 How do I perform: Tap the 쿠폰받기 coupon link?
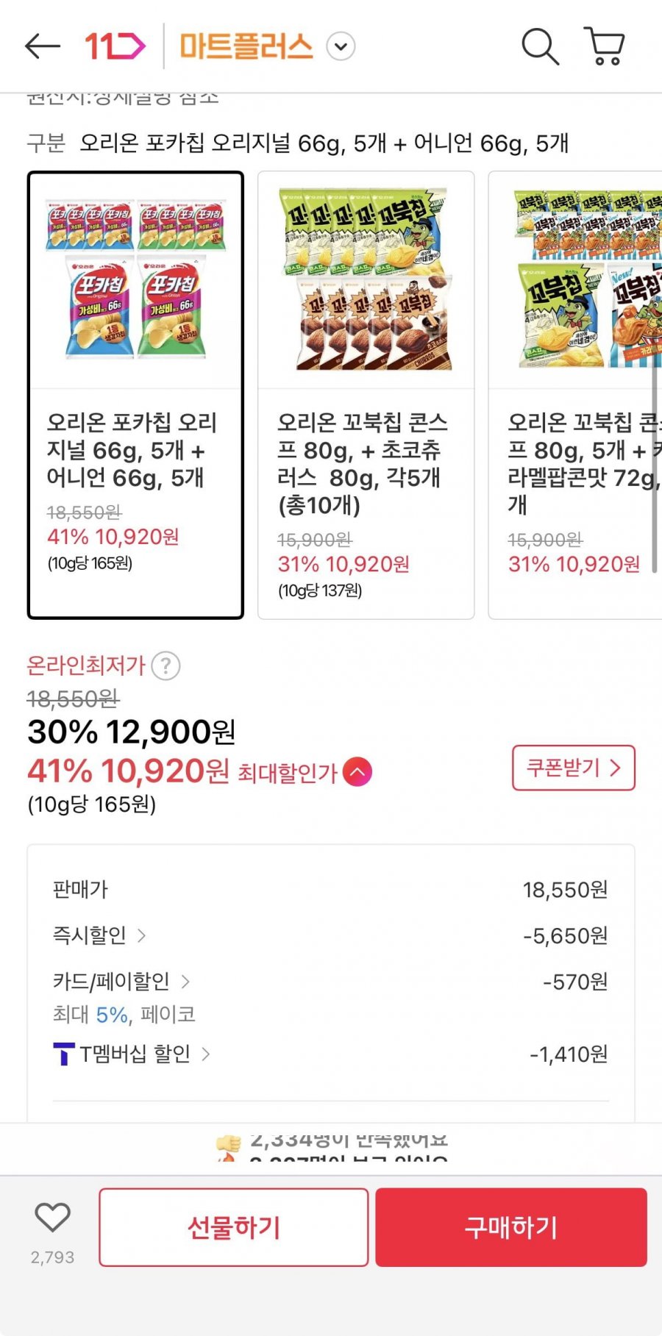point(573,768)
